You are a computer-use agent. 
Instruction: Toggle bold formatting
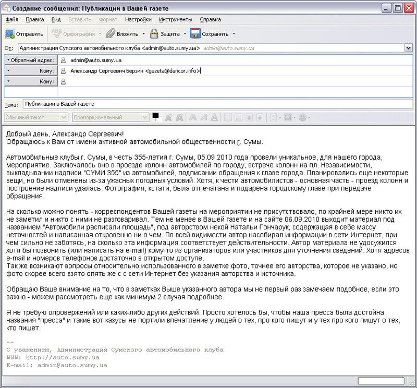(x=193, y=117)
